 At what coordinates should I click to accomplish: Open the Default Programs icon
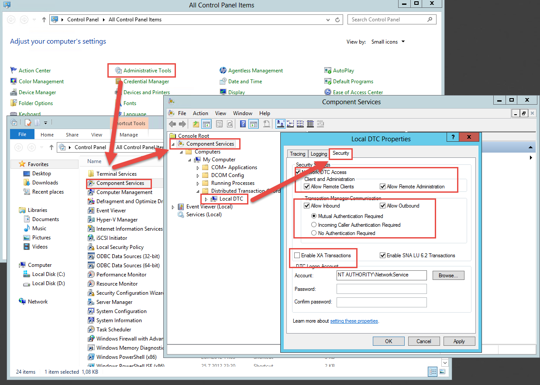click(x=328, y=82)
